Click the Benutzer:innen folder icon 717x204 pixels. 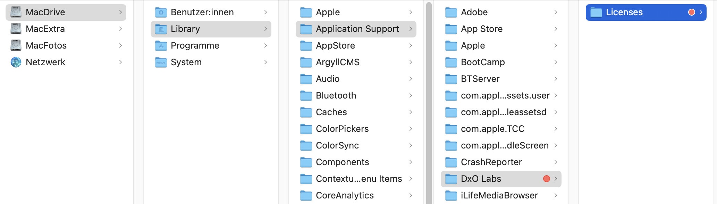[x=161, y=12]
